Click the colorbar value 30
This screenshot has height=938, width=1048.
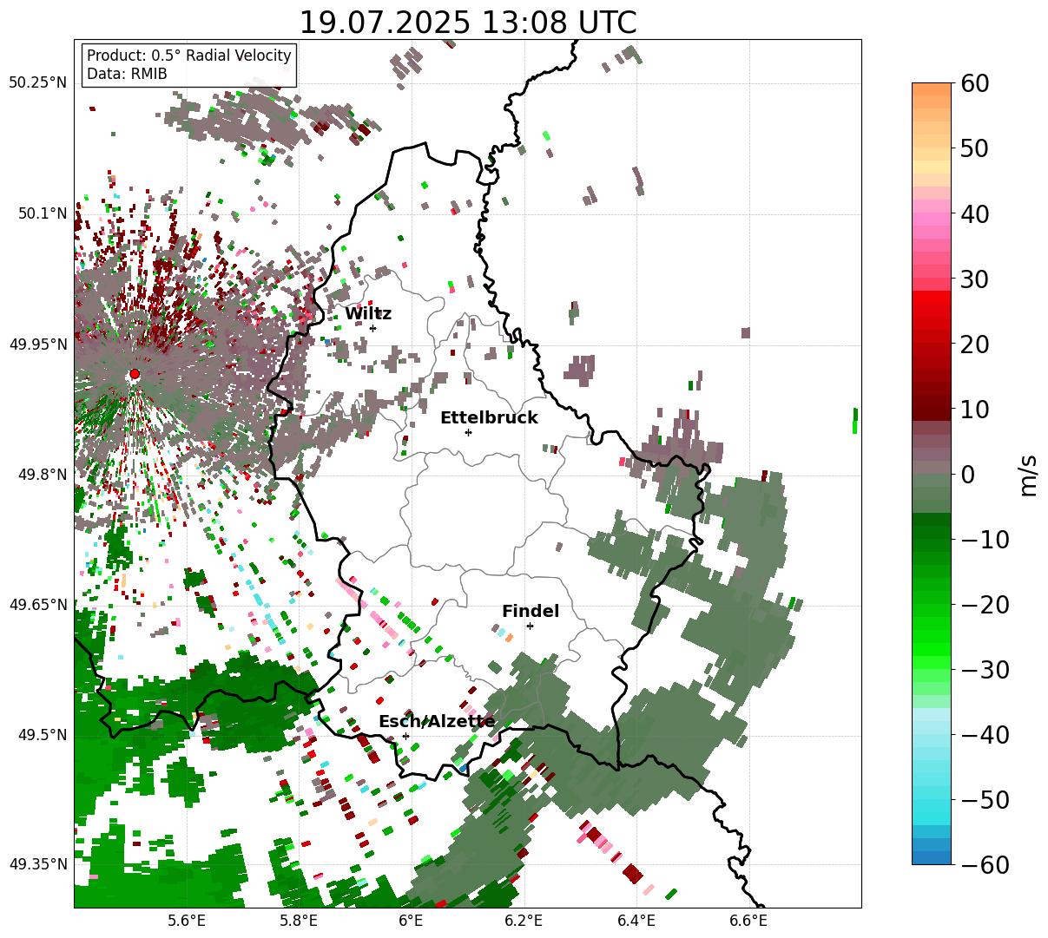pyautogui.click(x=973, y=279)
